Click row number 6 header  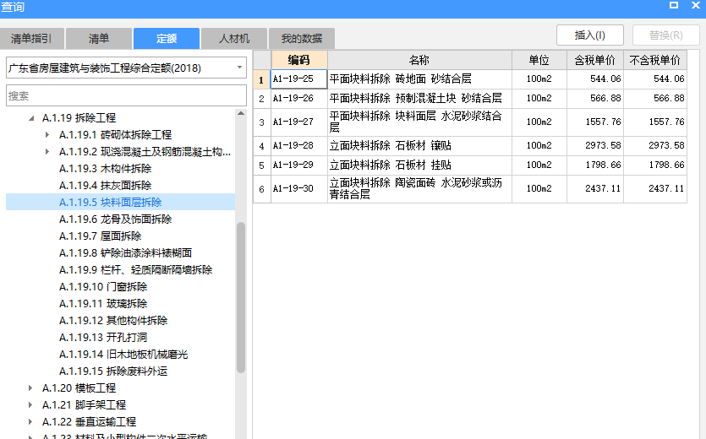click(x=261, y=189)
